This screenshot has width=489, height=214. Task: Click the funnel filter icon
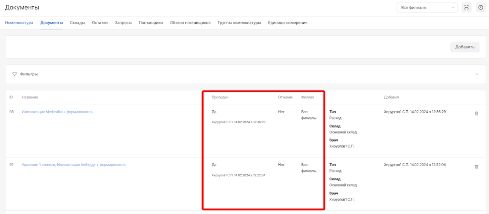(x=14, y=74)
